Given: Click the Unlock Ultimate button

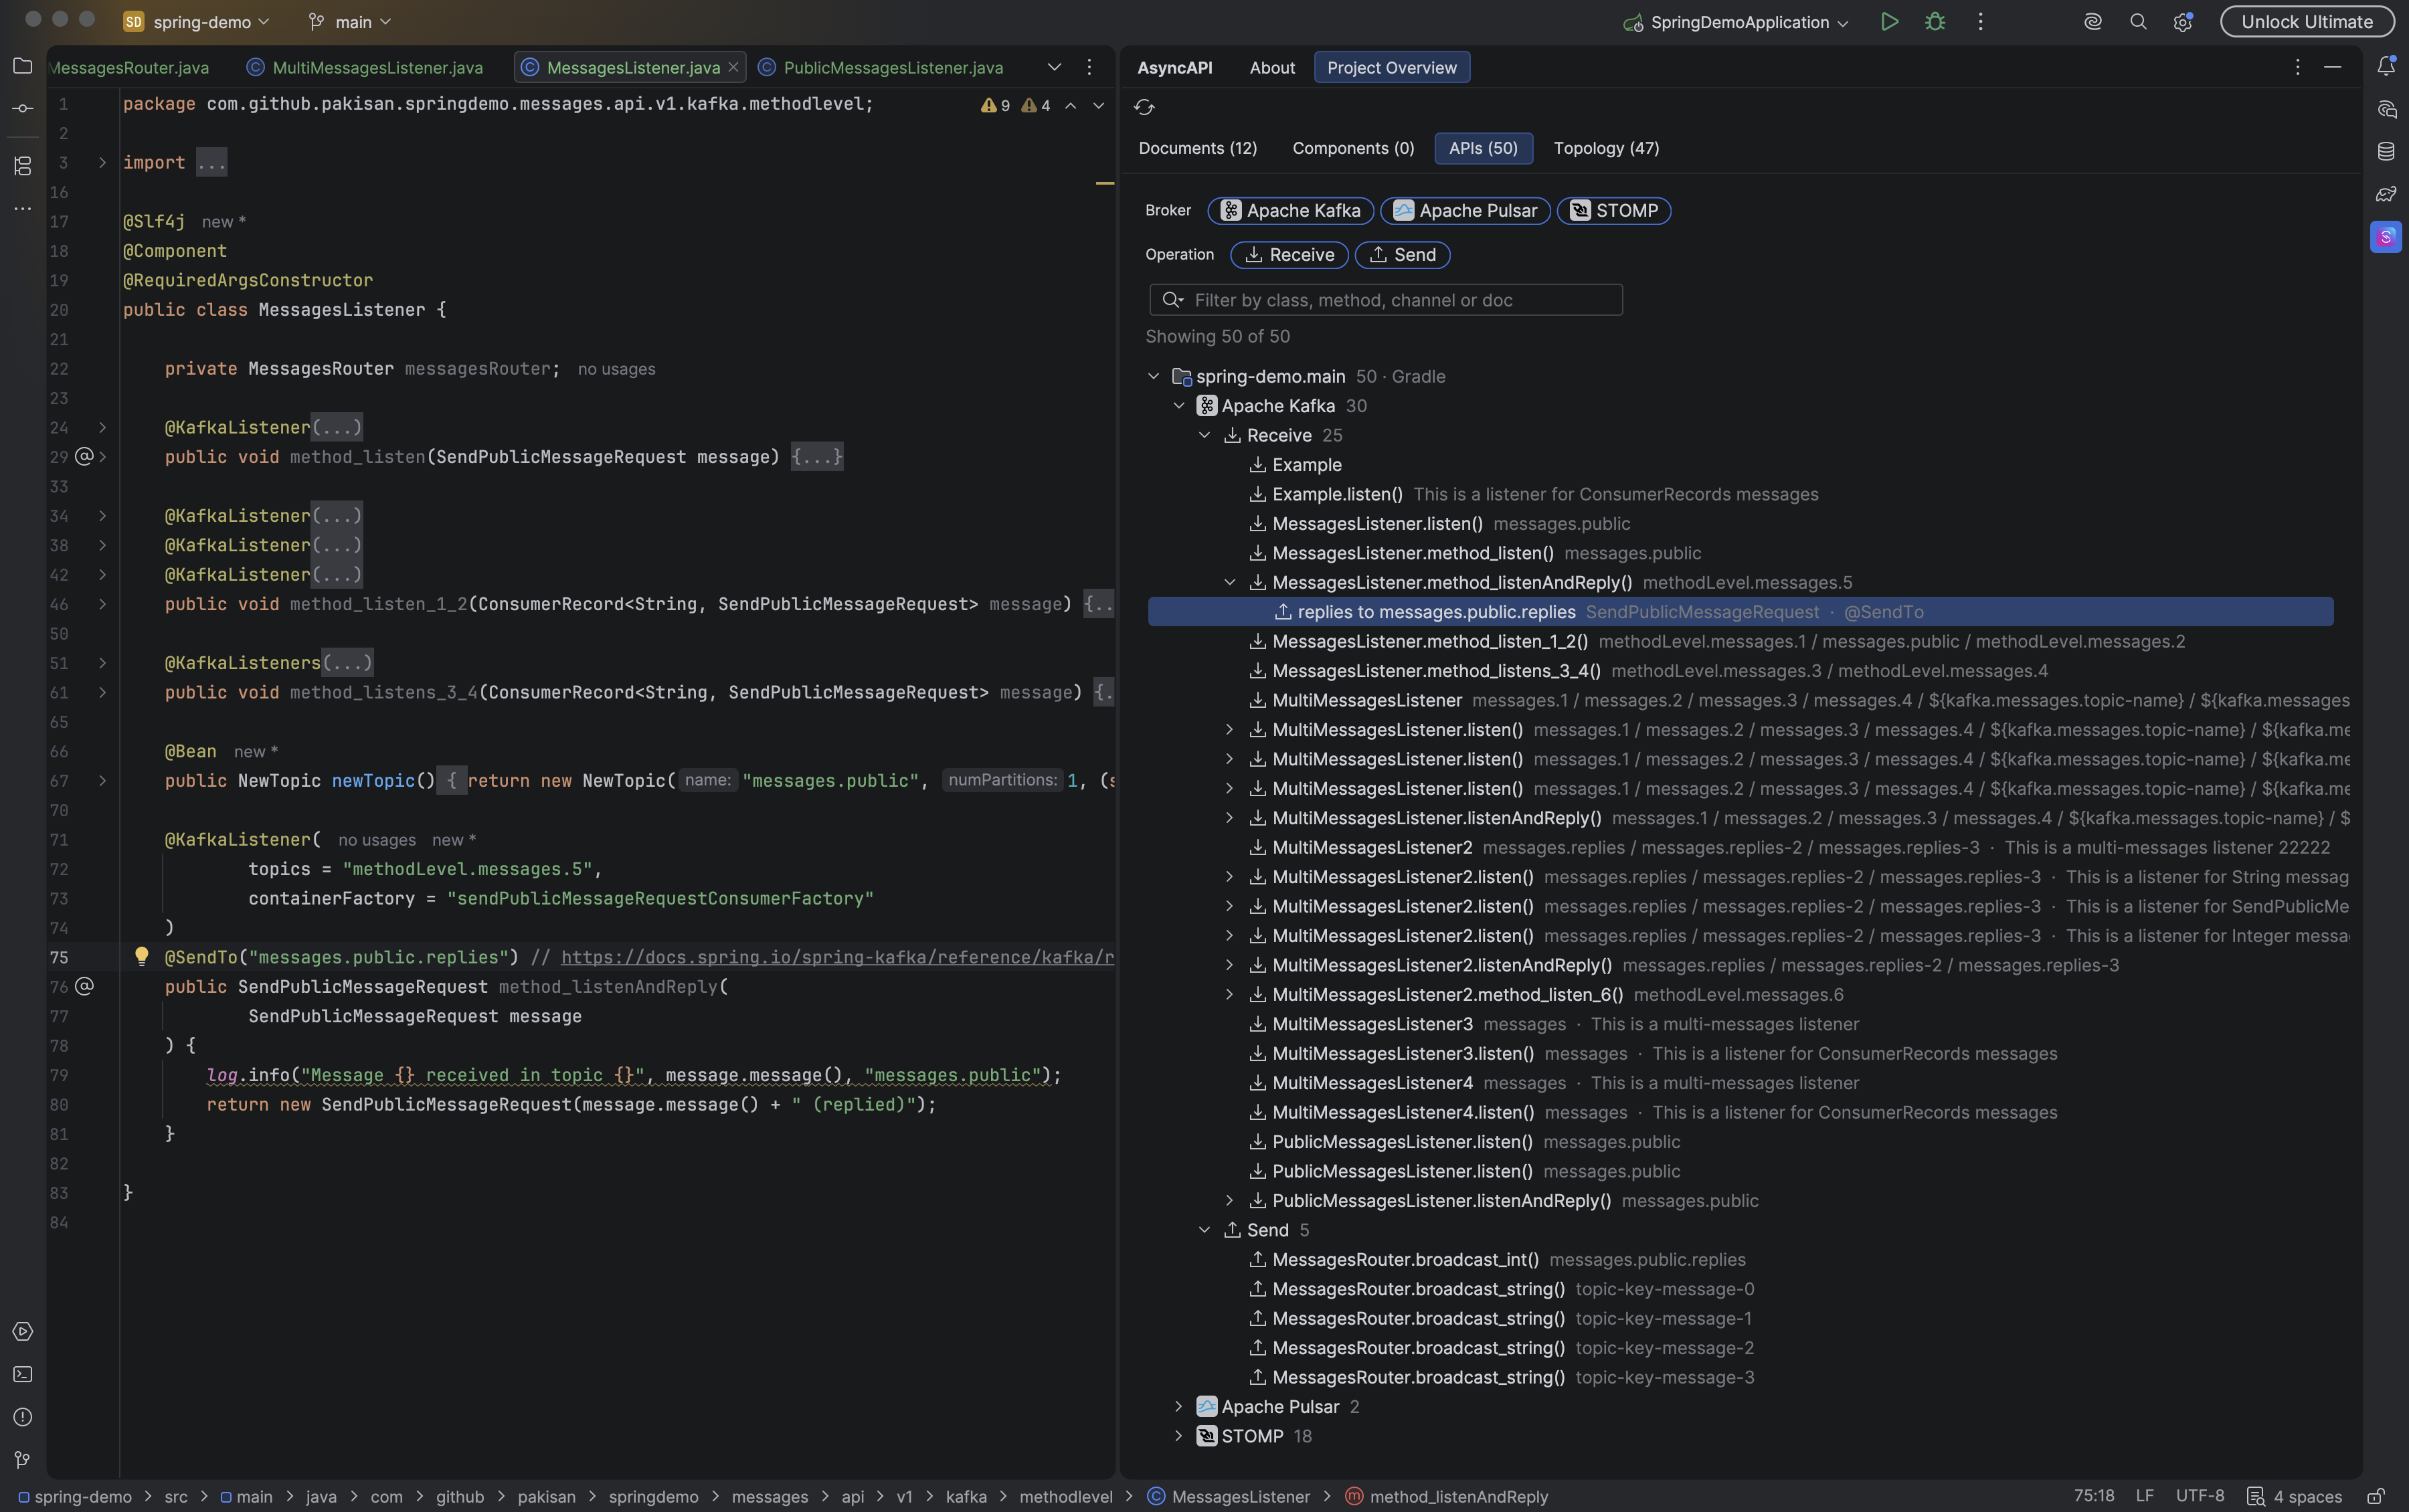Looking at the screenshot, I should point(2307,22).
